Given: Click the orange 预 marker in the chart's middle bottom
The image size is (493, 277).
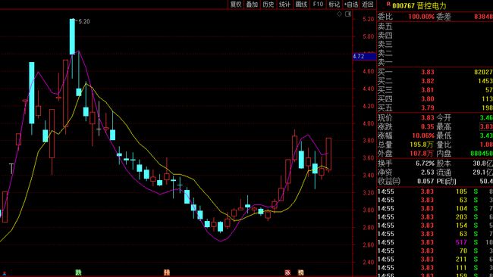Looking at the screenshot, I should coord(167,272).
